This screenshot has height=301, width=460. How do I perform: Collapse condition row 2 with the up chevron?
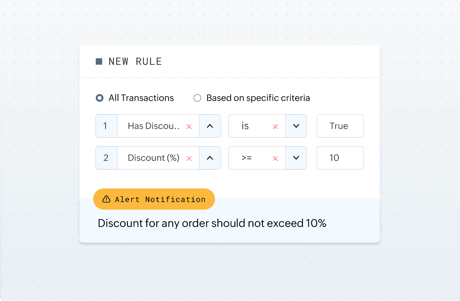click(210, 158)
